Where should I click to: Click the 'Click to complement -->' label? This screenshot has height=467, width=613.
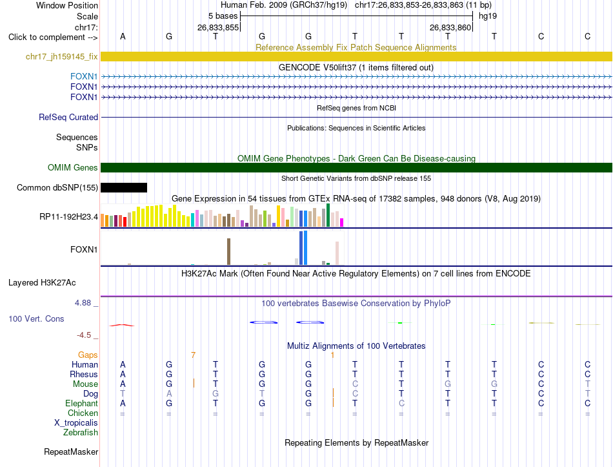pyautogui.click(x=53, y=37)
